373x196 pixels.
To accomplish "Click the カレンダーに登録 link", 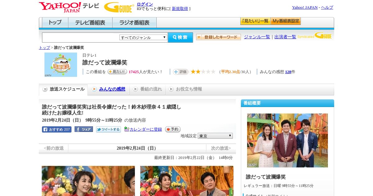I will (x=146, y=129).
